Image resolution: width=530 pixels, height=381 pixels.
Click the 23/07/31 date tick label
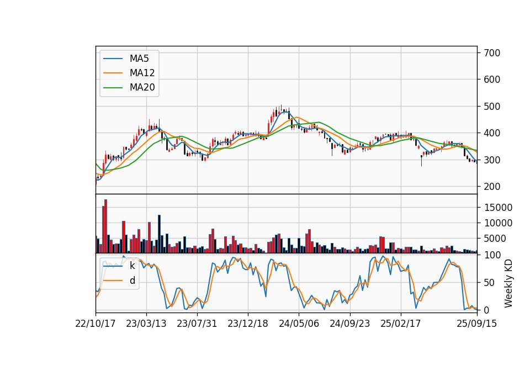point(197,324)
